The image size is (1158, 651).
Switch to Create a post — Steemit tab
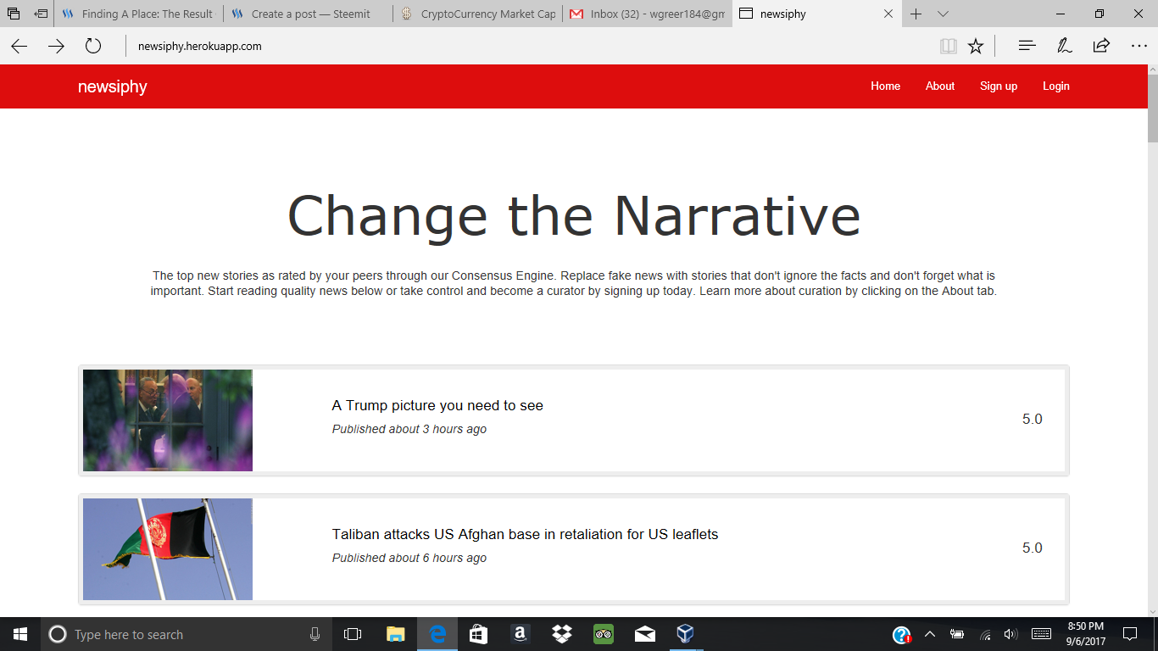pyautogui.click(x=309, y=14)
